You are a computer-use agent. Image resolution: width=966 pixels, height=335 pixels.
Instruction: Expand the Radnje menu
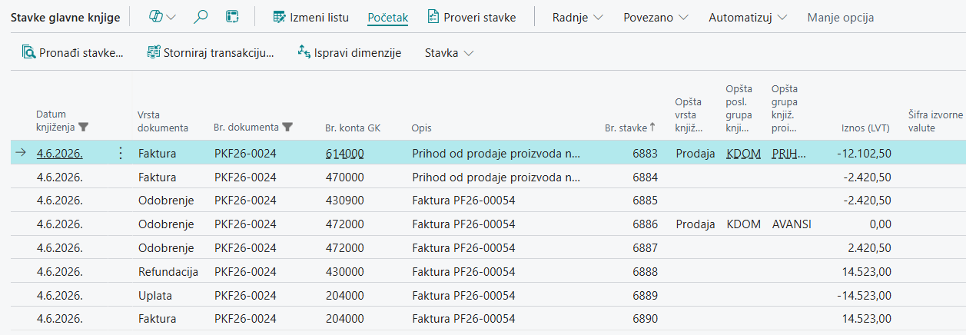pyautogui.click(x=578, y=17)
